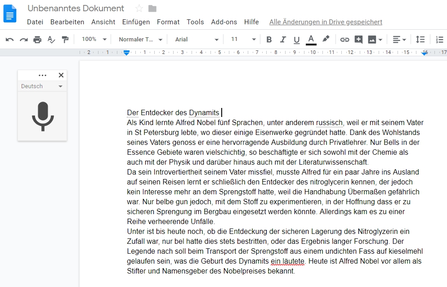Click the numbered list icon
Image resolution: width=447 pixels, height=287 pixels.
pyautogui.click(x=439, y=40)
